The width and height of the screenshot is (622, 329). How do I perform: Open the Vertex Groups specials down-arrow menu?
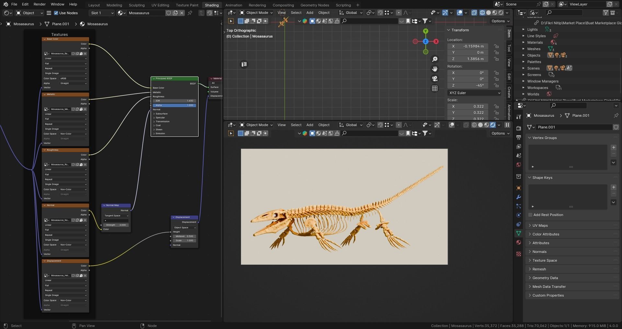614,162
